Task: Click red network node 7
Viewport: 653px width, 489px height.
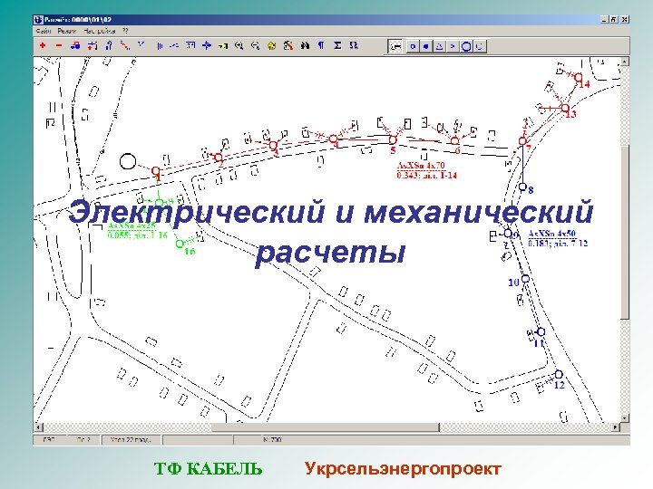Action: tap(522, 141)
